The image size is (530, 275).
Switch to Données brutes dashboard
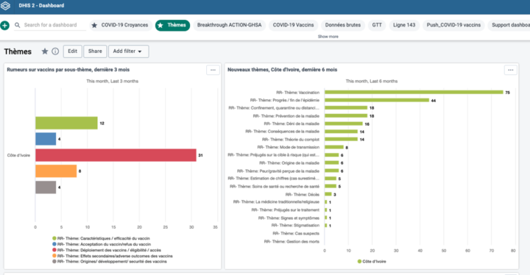(343, 25)
